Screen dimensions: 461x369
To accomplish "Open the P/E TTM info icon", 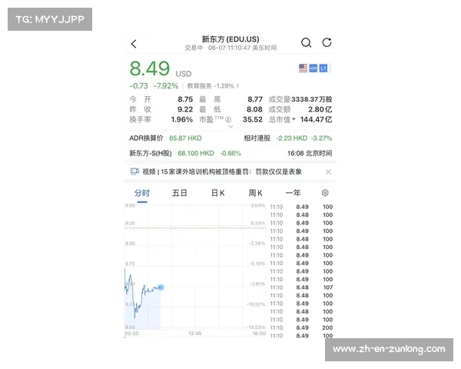I will click(228, 119).
